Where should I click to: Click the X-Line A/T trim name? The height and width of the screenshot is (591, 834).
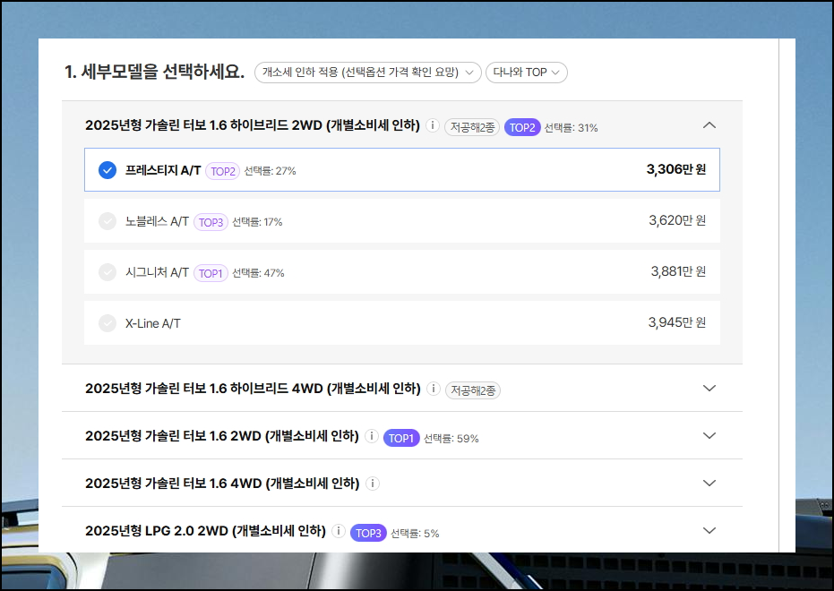pyautogui.click(x=153, y=323)
